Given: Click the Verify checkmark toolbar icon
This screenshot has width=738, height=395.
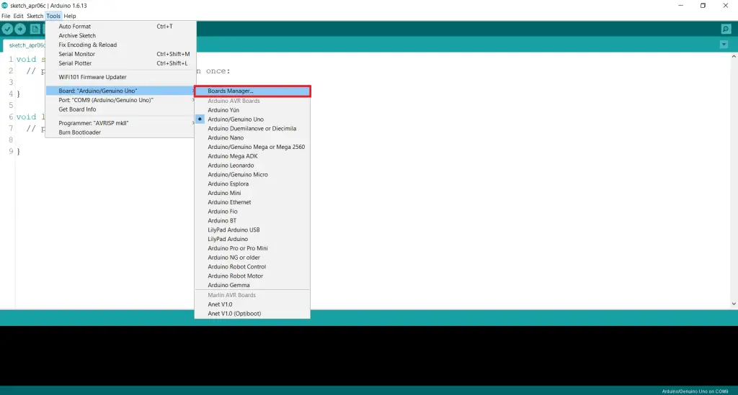Looking at the screenshot, I should 7,29.
